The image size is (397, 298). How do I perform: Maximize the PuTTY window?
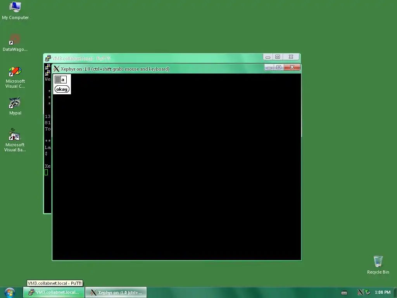(x=278, y=57)
